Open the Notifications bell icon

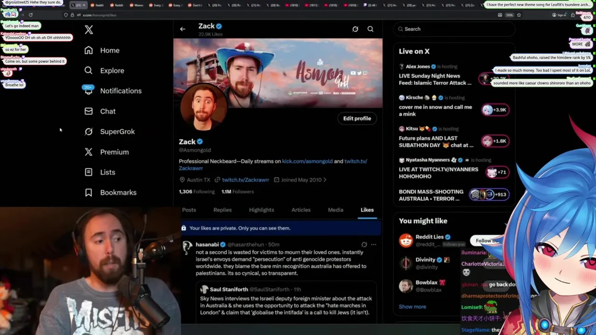click(88, 91)
